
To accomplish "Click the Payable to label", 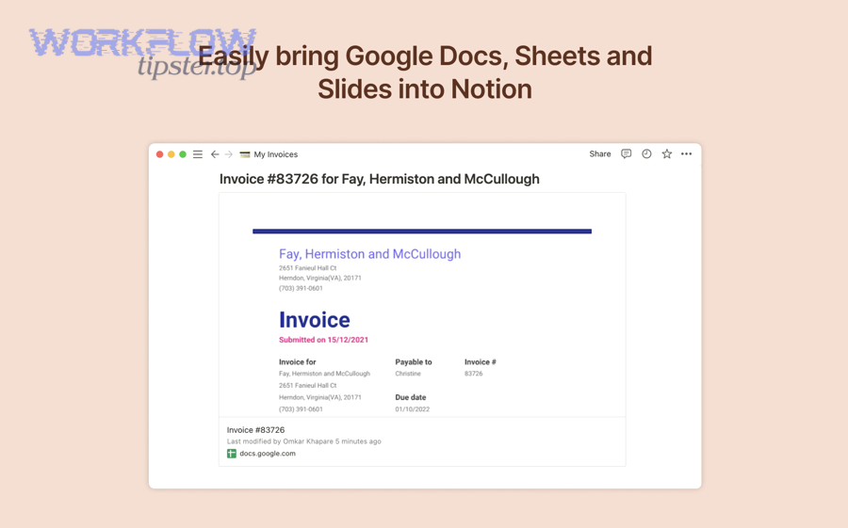I will (x=414, y=362).
